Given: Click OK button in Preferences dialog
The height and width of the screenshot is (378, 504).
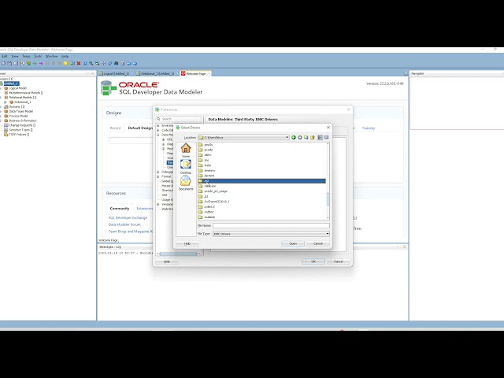Looking at the screenshot, I should (x=313, y=261).
